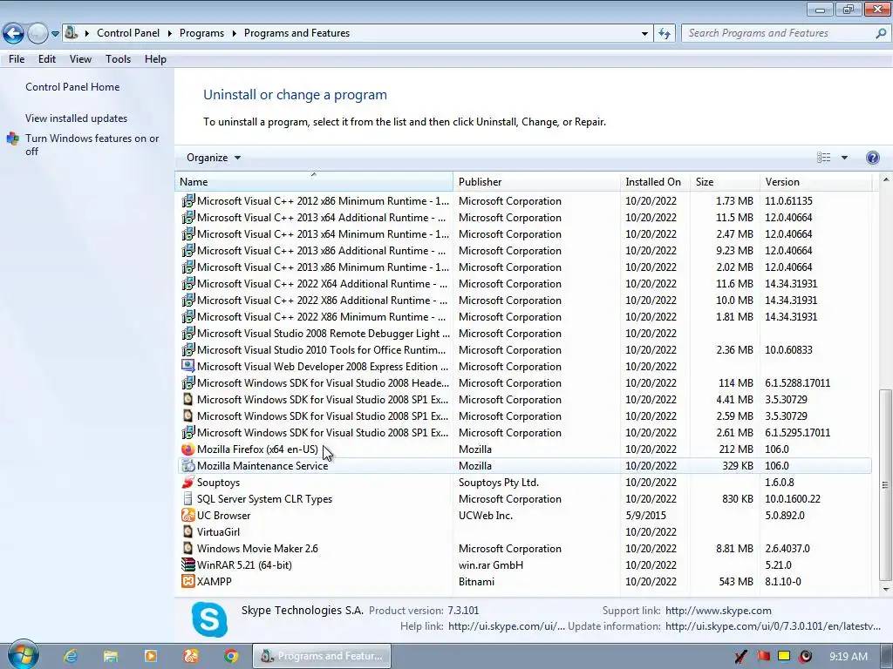Click the scrollbar up arrow
Viewport: 893px width, 669px height.
point(885,179)
